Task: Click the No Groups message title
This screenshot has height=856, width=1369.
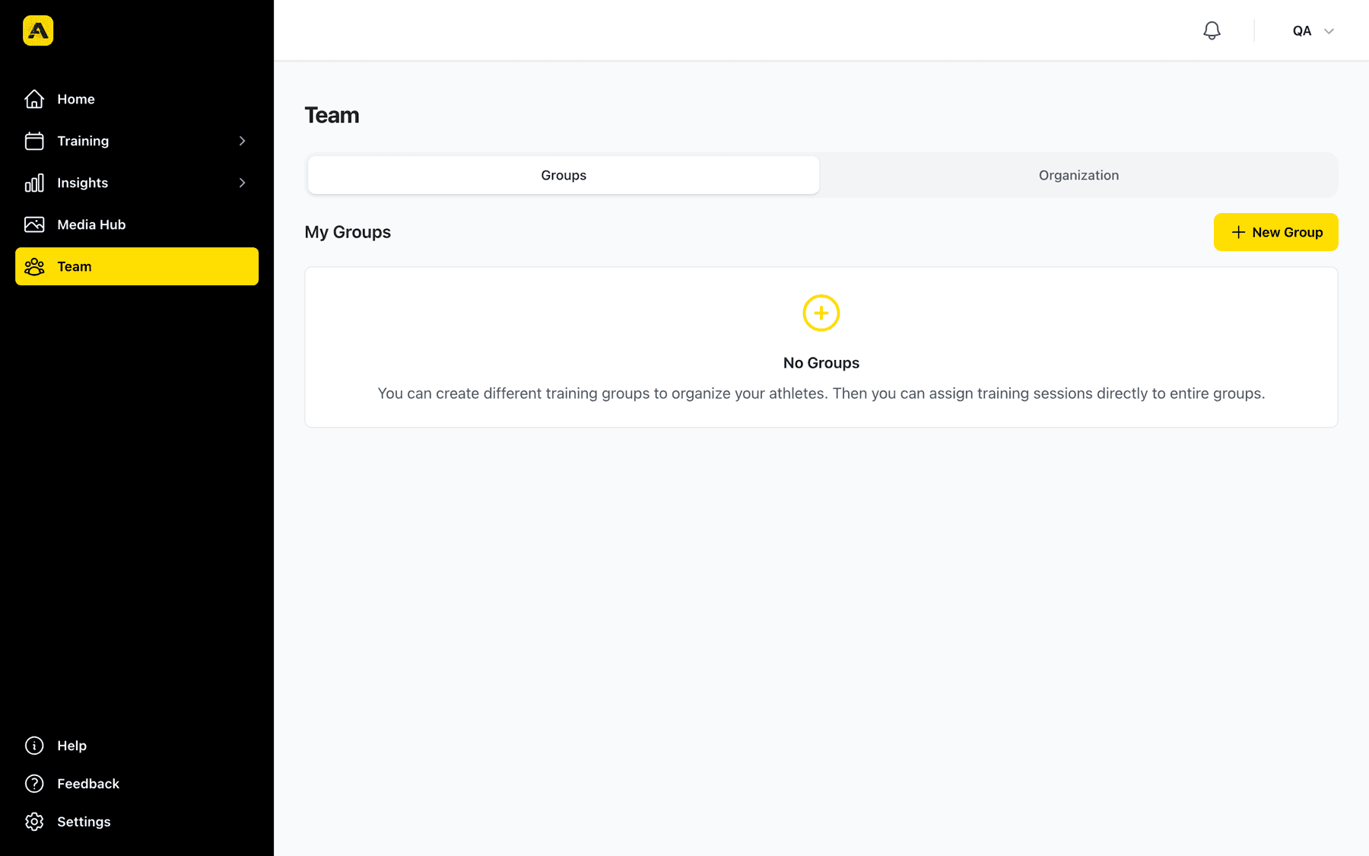Action: point(821,363)
